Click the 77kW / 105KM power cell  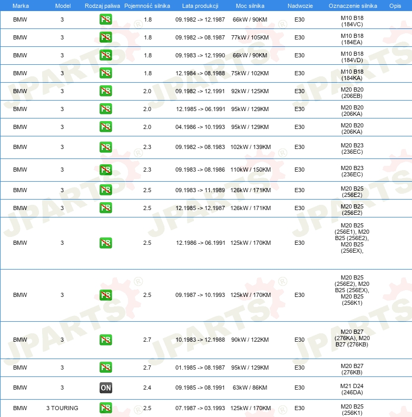click(250, 37)
